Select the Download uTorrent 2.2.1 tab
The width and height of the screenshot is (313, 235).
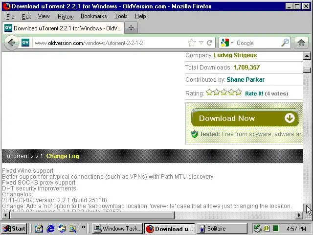pyautogui.click(x=63, y=28)
